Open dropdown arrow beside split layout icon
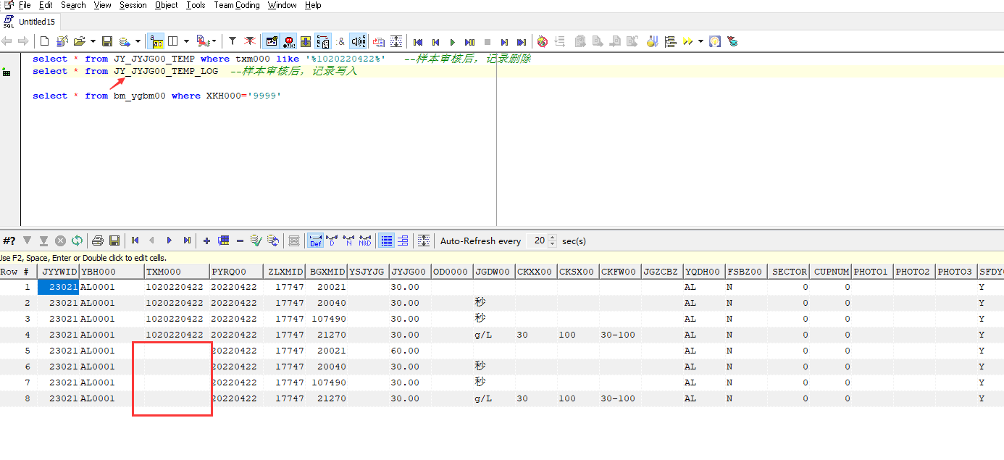Image resolution: width=1004 pixels, height=460 pixels. tap(186, 41)
